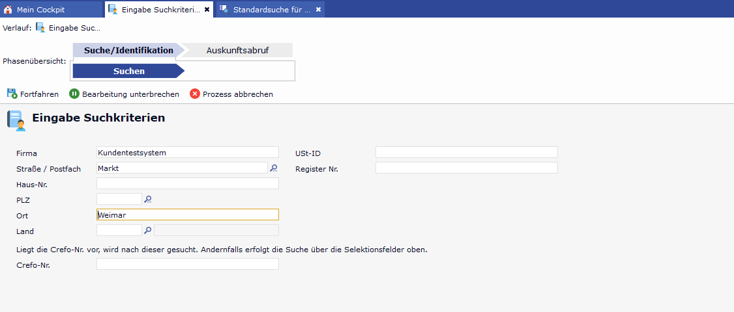Viewport: 734px width, 312px height.
Task: Focus the Haus-Nr. input field
Action: pos(187,183)
